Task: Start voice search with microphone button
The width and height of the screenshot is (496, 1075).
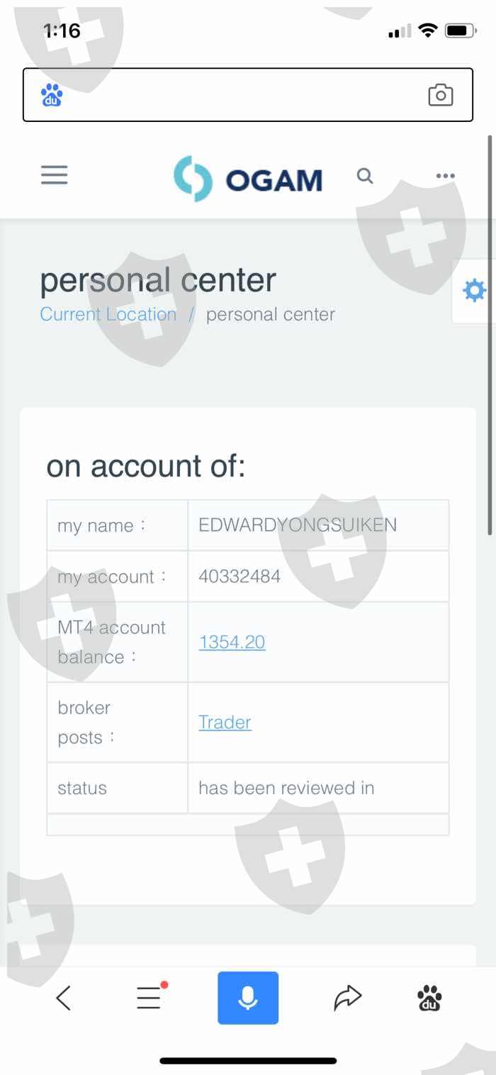Action: coord(248,998)
